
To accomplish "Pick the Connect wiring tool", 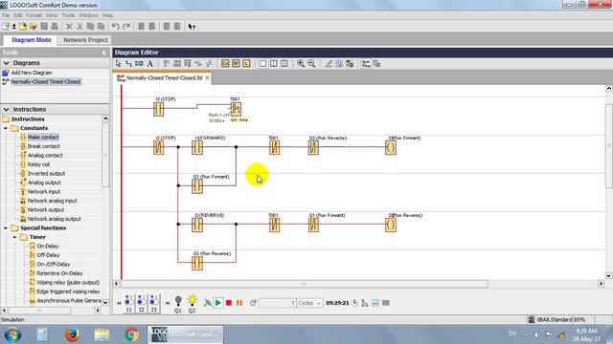I will pyautogui.click(x=128, y=64).
